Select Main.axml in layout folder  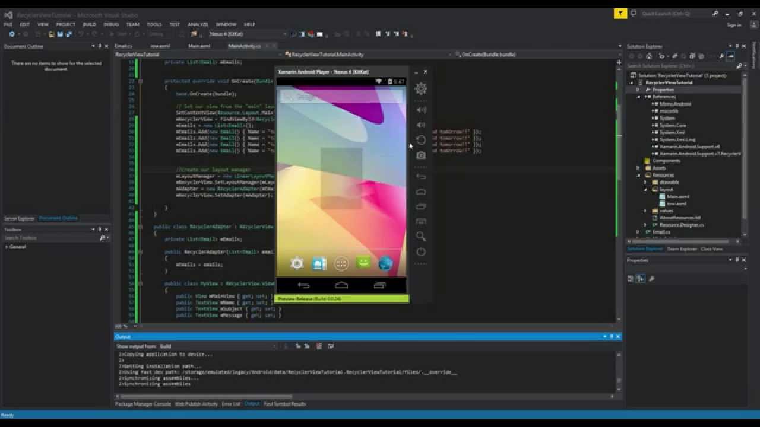pos(677,196)
